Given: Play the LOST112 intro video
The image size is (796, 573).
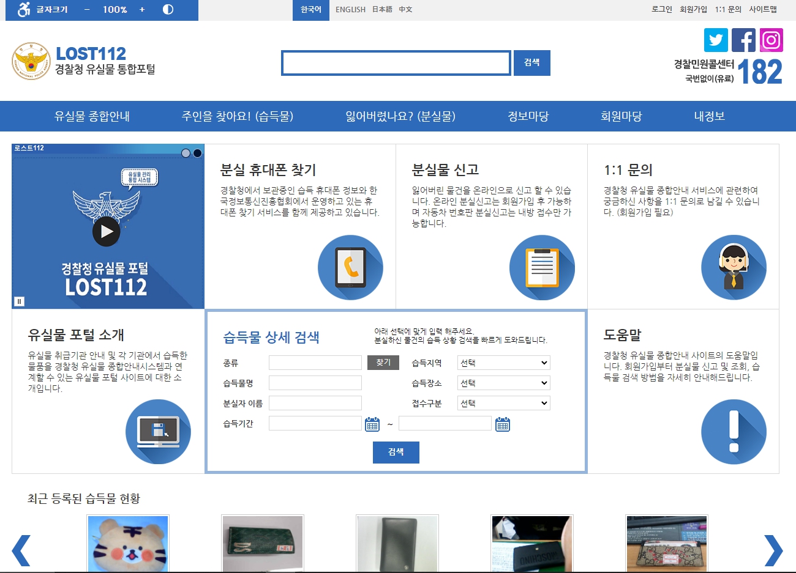Looking at the screenshot, I should tap(107, 232).
